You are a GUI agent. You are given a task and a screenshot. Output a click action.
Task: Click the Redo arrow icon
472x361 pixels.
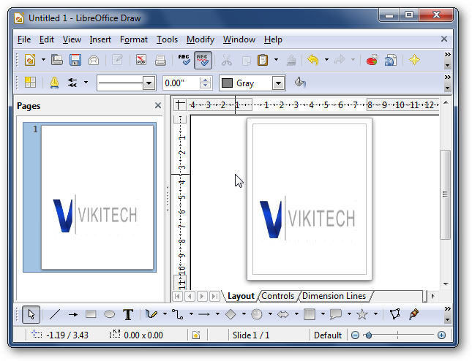tap(340, 60)
